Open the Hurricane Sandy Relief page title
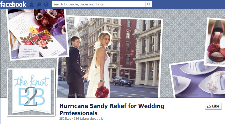 coord(112,109)
